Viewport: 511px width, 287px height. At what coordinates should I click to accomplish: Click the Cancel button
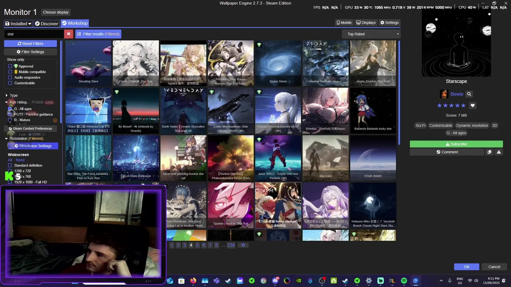click(494, 267)
